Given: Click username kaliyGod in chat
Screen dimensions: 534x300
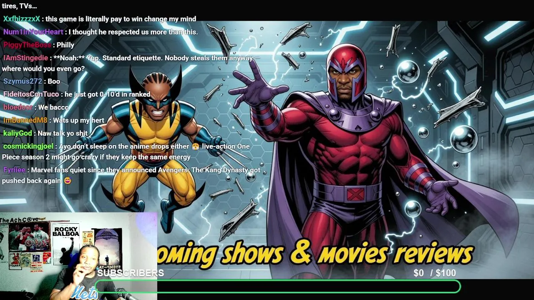Looking at the screenshot, I should 18,133.
